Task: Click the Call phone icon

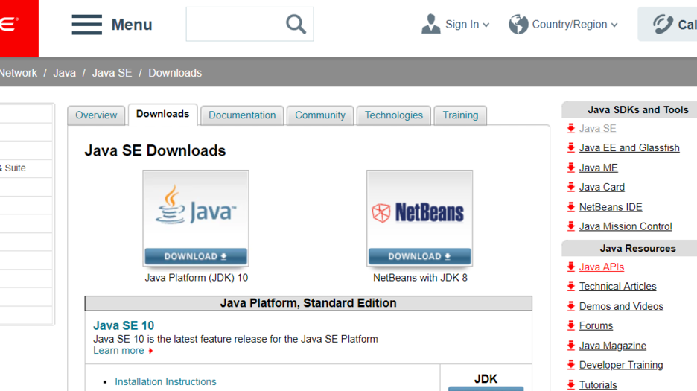Action: tap(663, 24)
